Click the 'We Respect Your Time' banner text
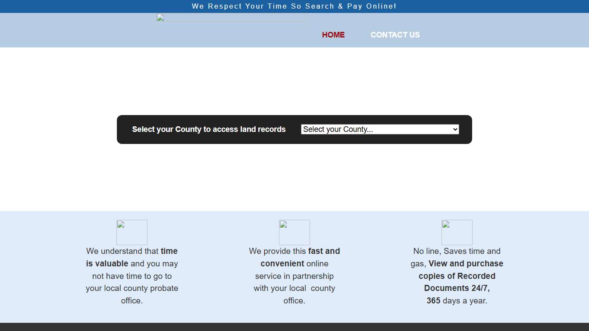This screenshot has width=589, height=331. 294,6
